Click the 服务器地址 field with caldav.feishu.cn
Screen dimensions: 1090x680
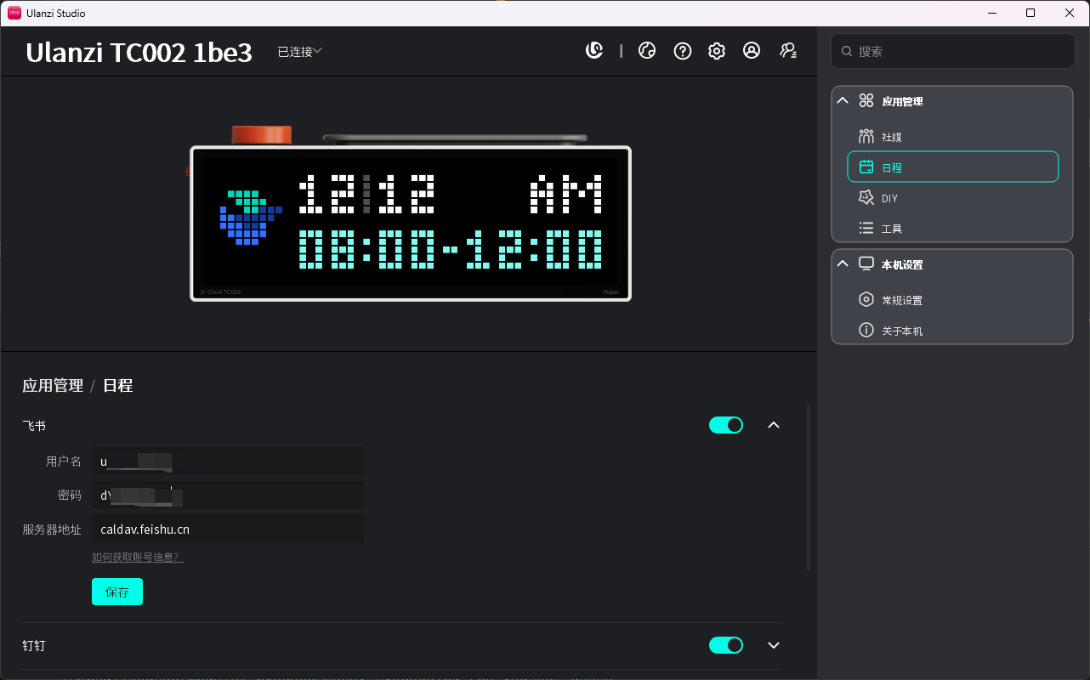click(228, 529)
